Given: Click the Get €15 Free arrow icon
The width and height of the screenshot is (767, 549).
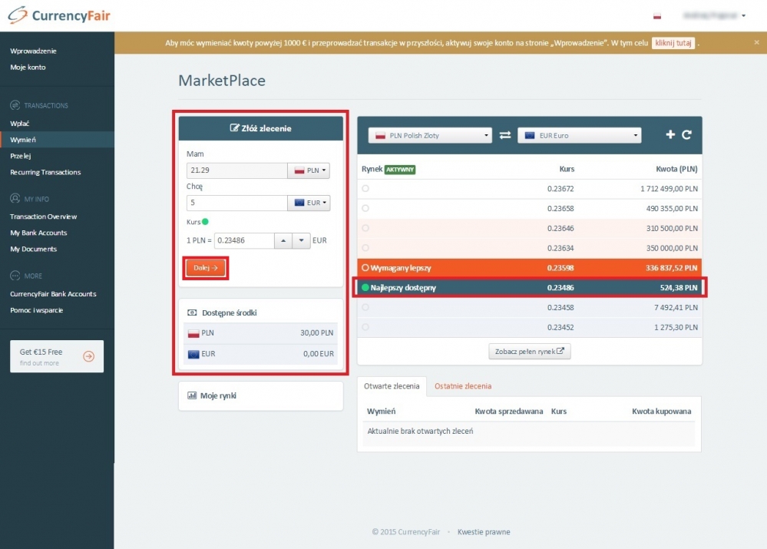Looking at the screenshot, I should pos(88,356).
